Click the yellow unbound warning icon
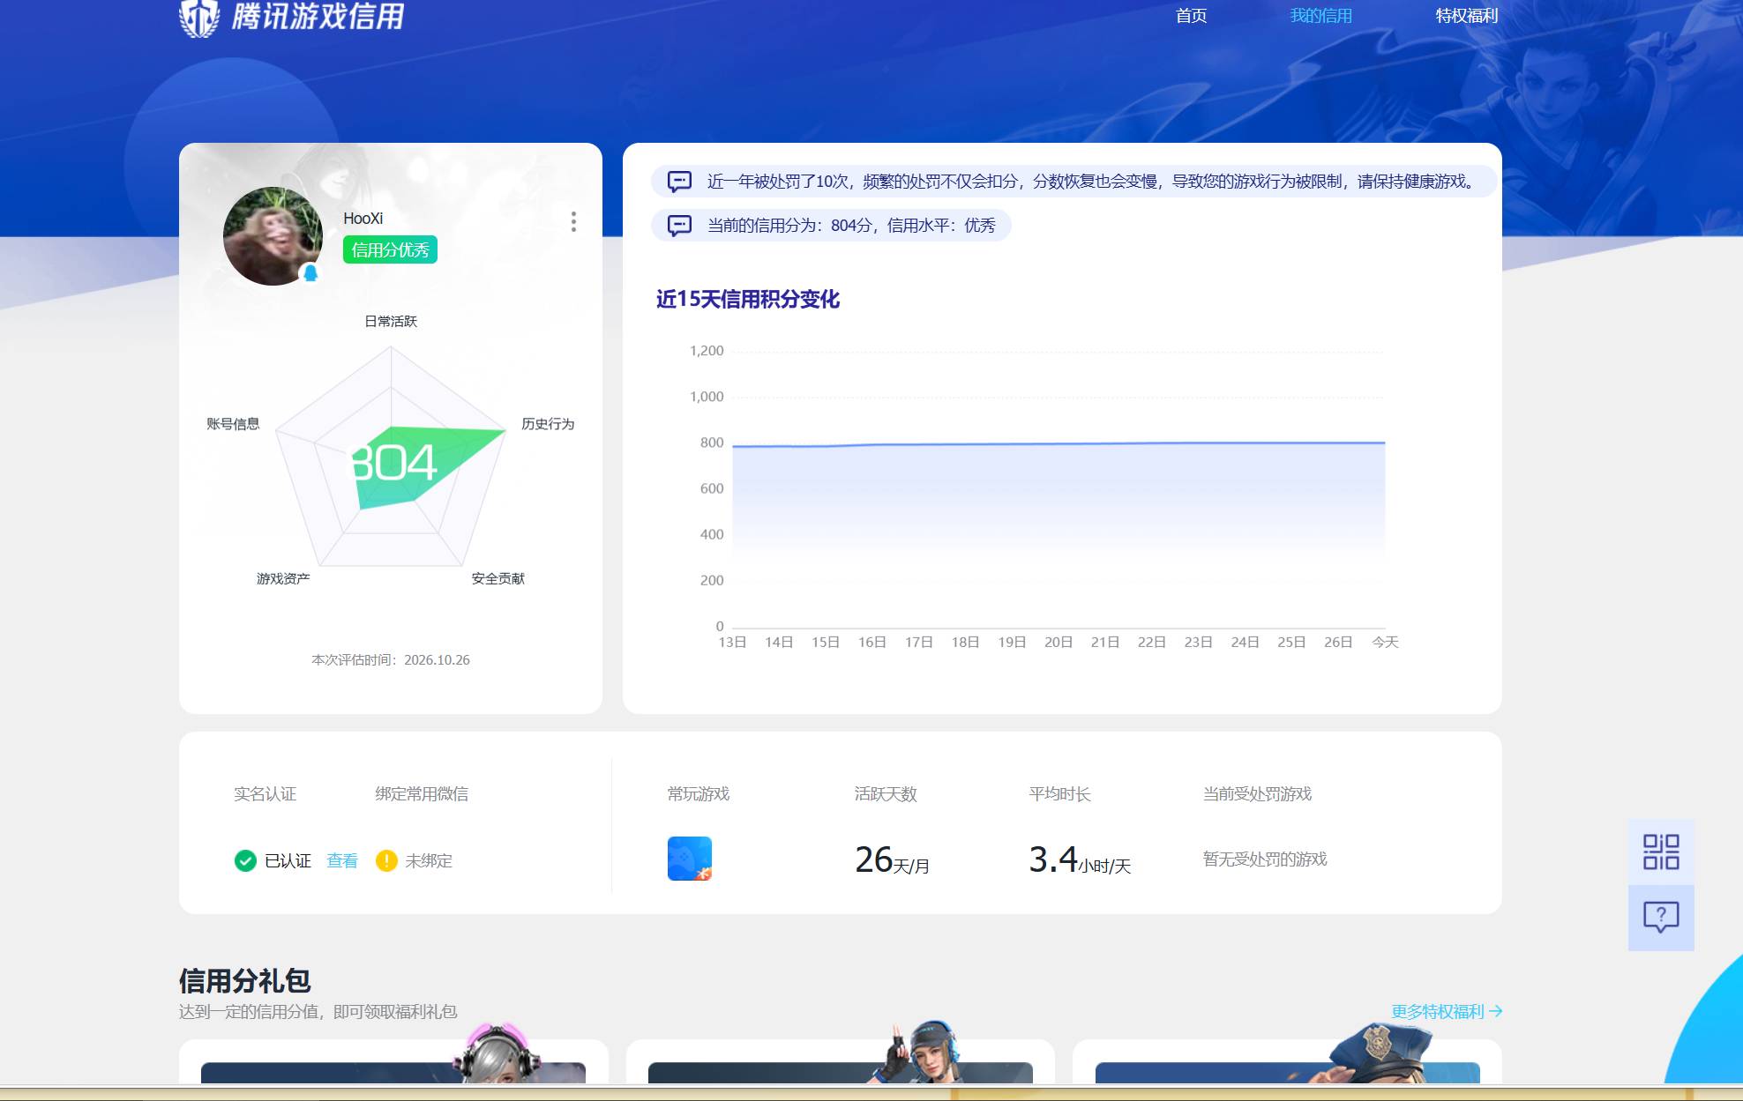This screenshot has height=1101, width=1743. [x=386, y=860]
